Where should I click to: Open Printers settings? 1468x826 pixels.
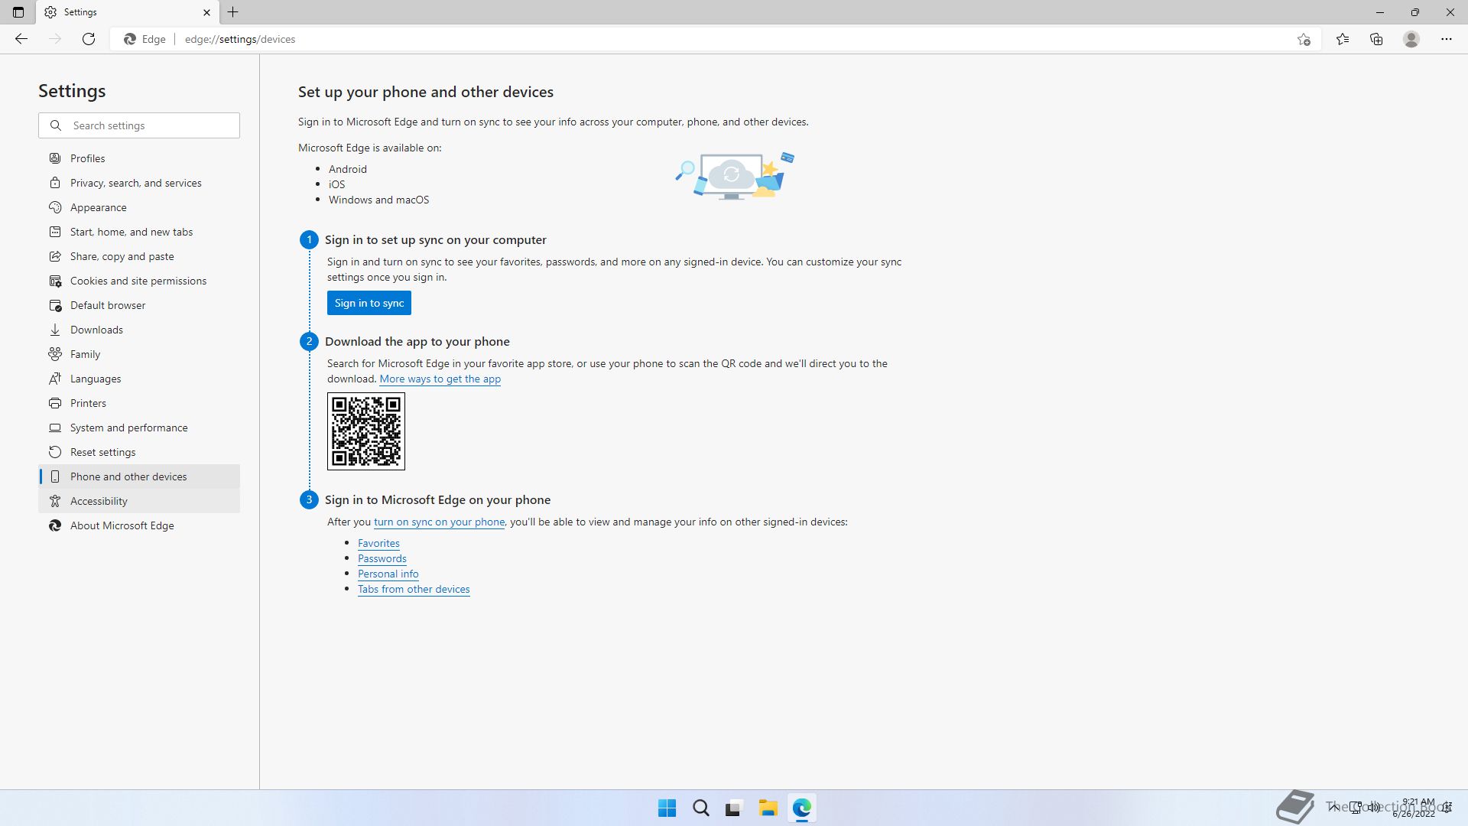coord(139,403)
